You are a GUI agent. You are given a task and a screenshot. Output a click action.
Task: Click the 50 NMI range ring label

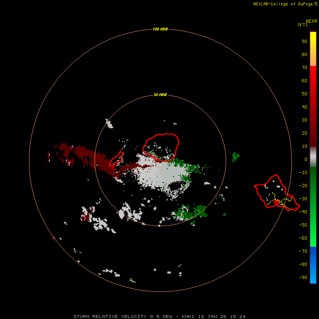click(160, 95)
